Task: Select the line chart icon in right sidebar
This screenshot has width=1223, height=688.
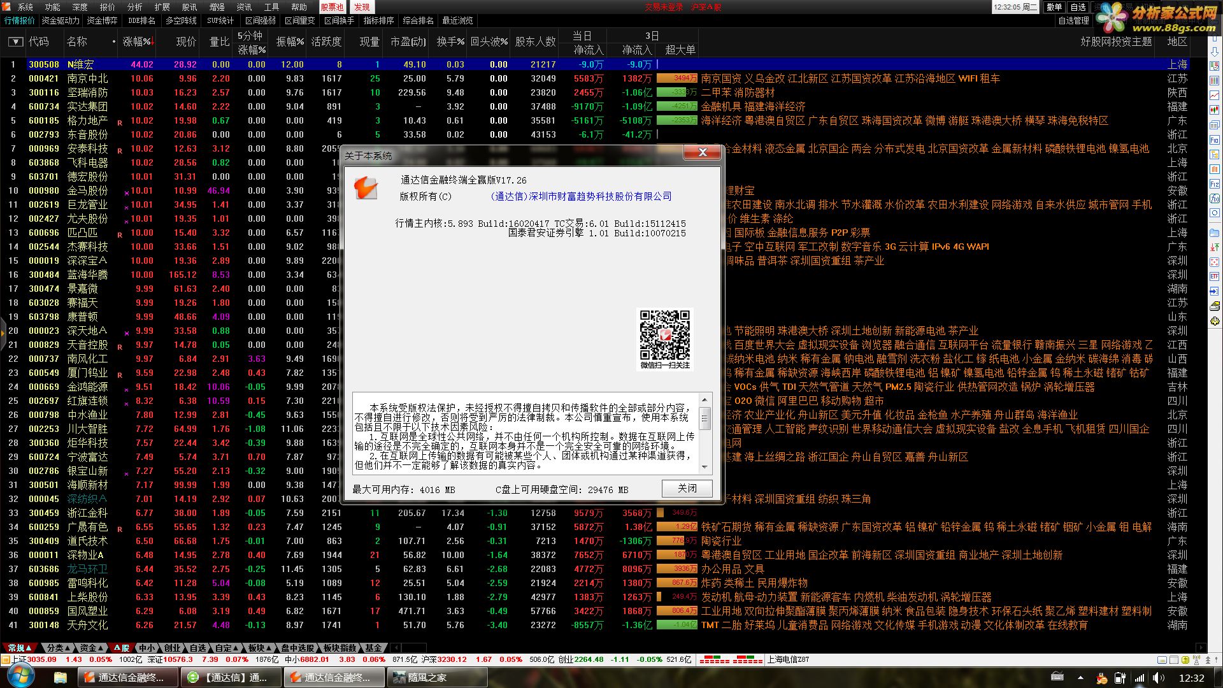Action: pos(1215,95)
